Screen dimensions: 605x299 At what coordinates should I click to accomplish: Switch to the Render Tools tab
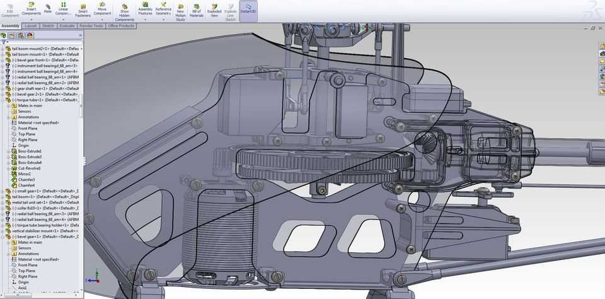(x=91, y=26)
